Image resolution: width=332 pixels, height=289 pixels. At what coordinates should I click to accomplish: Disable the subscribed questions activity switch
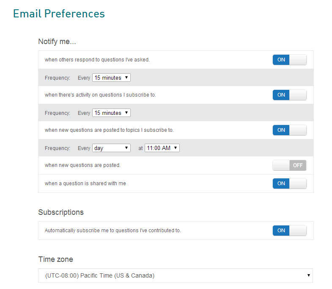point(289,95)
